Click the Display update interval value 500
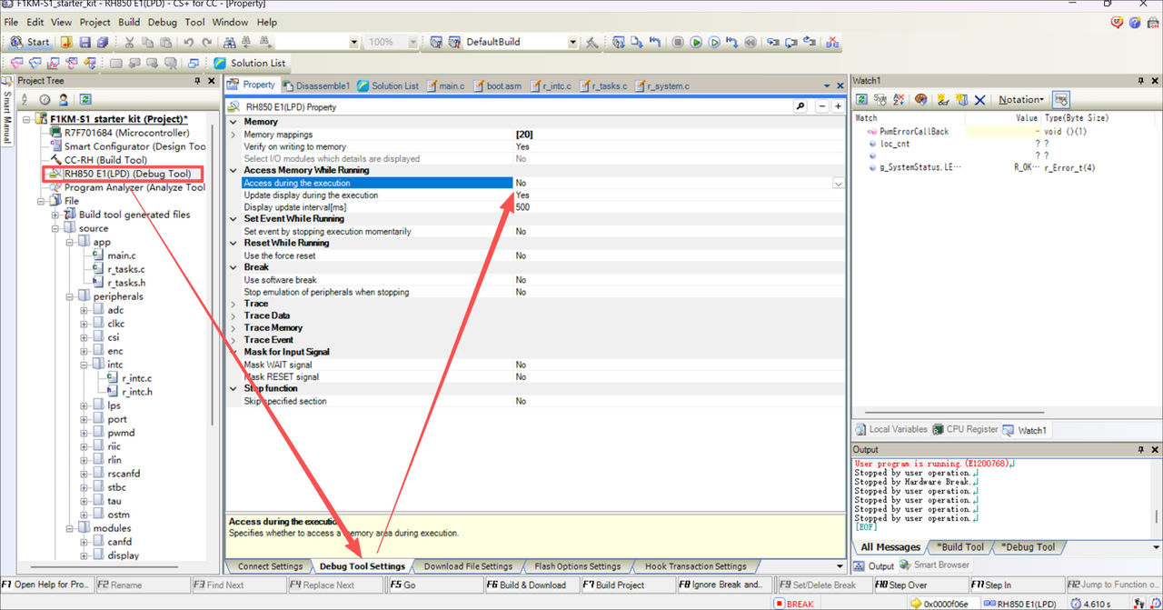This screenshot has width=1163, height=610. pos(522,207)
